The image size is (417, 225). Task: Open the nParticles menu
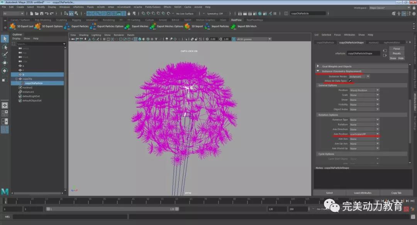78,7
